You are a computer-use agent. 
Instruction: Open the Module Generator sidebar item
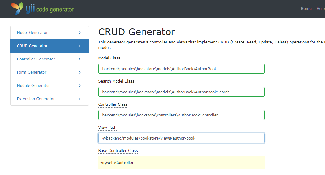(50, 86)
